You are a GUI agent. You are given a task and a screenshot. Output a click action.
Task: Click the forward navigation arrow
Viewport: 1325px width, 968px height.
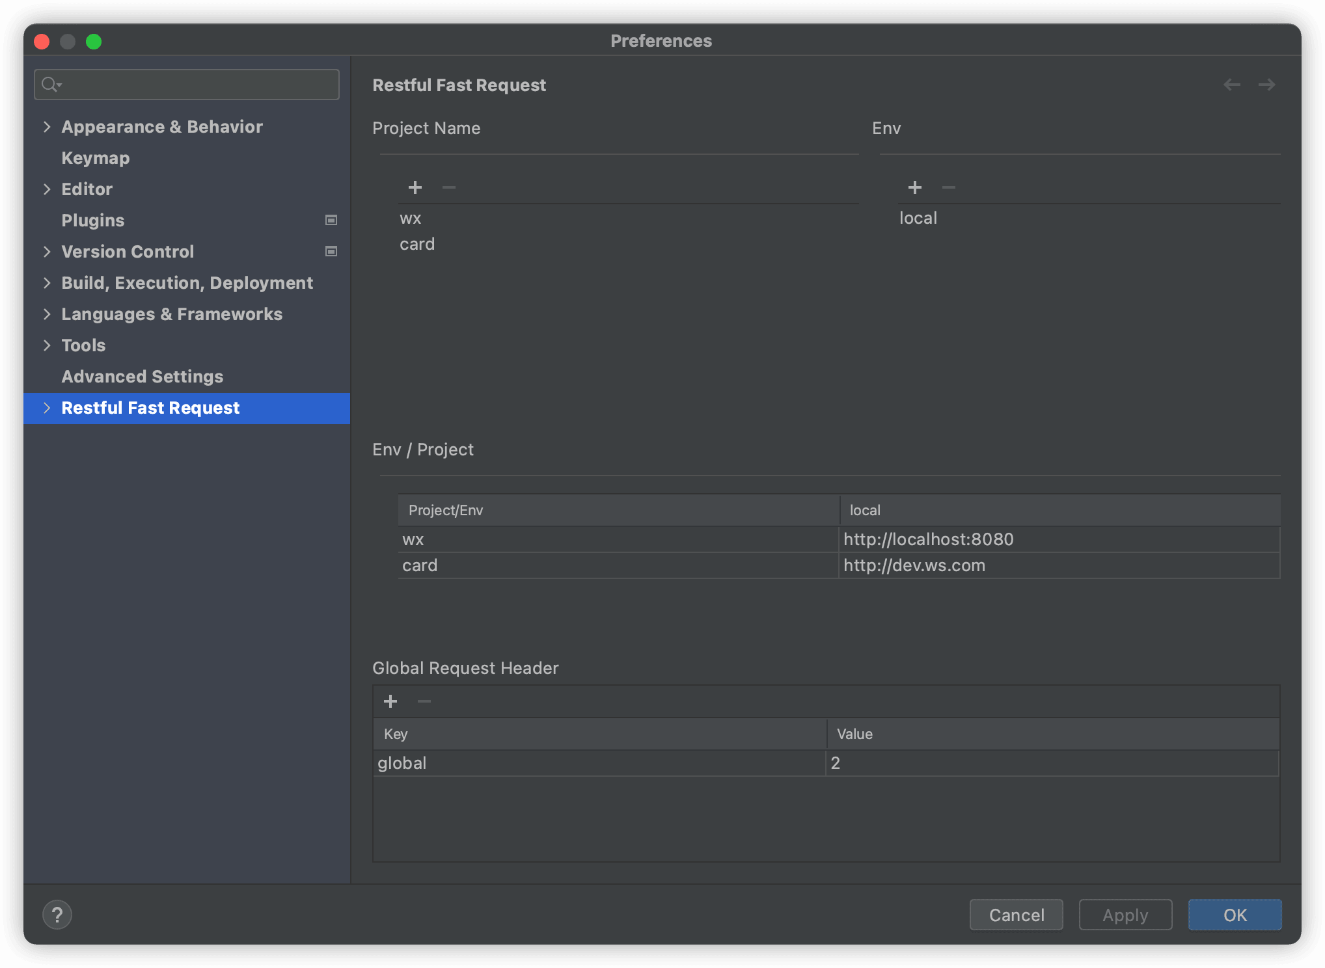(1266, 85)
